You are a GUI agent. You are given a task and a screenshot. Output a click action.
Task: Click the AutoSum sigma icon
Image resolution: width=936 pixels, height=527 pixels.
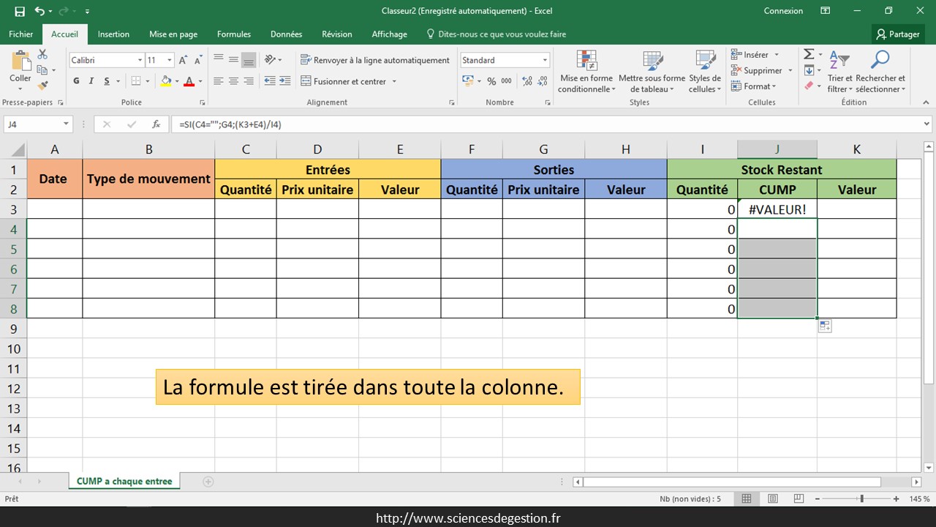click(809, 55)
